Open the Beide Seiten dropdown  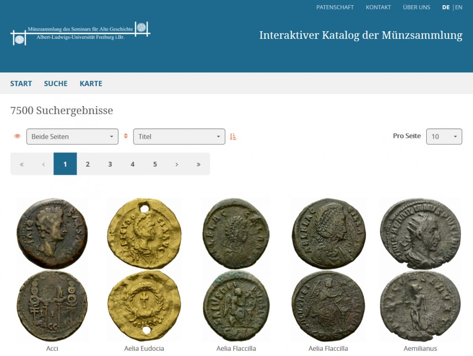coord(72,136)
